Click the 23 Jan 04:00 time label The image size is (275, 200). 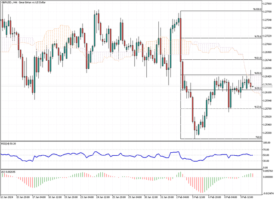(87, 197)
